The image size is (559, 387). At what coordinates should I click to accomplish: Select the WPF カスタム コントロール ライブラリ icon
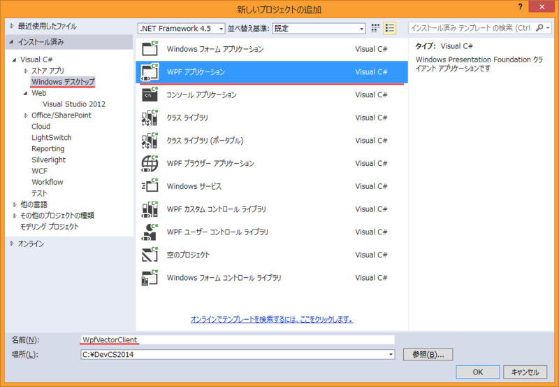(150, 209)
